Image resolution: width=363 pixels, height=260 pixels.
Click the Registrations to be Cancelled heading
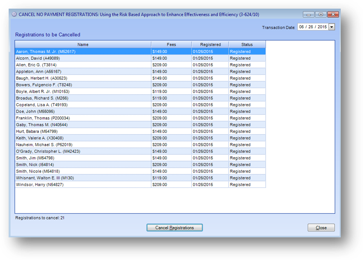(48, 35)
